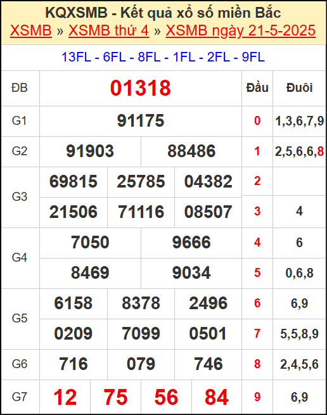Select the Đuôi column header
The width and height of the screenshot is (327, 415).
point(299,88)
